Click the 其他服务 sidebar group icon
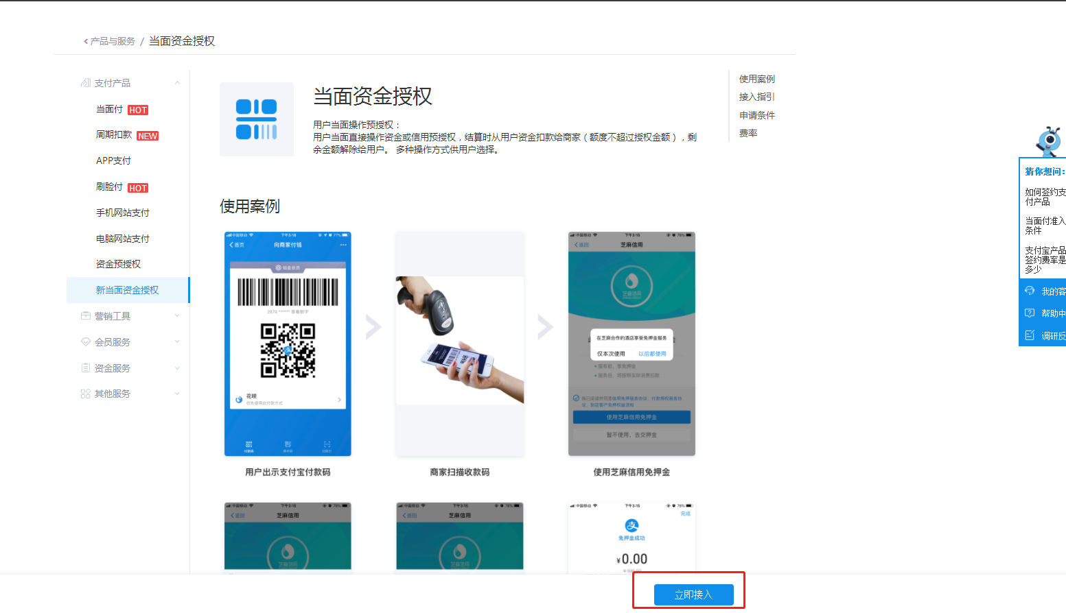This screenshot has height=613, width=1066. pyautogui.click(x=86, y=394)
